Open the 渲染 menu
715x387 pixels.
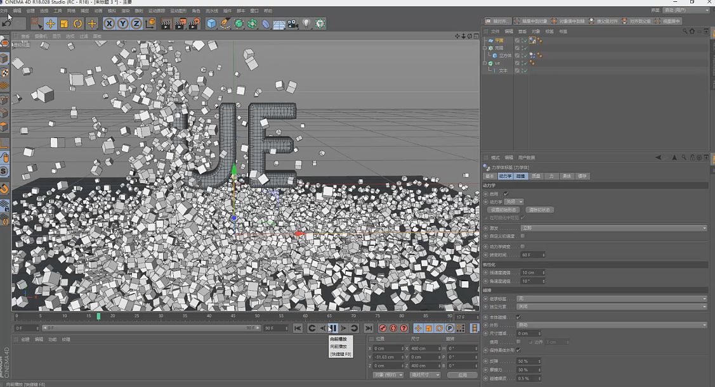point(126,11)
